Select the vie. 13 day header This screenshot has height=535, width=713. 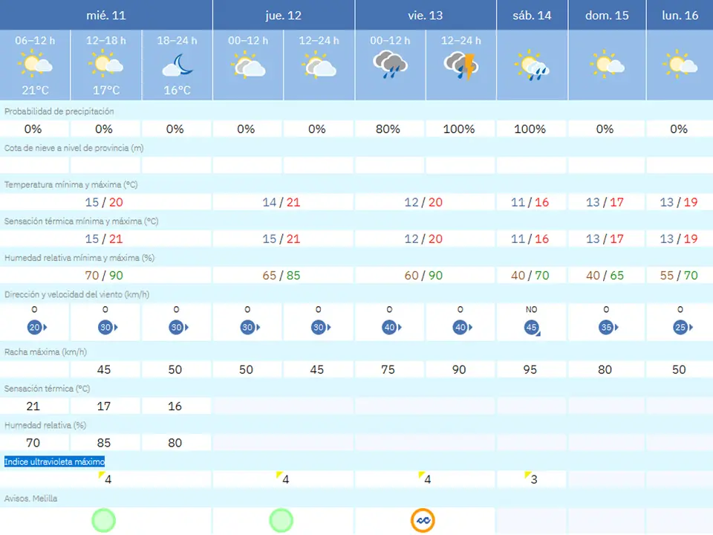[x=425, y=15]
